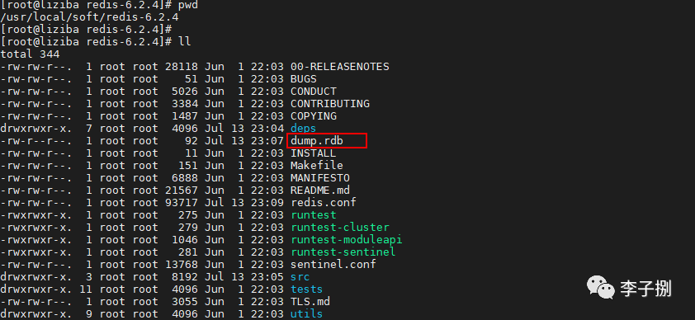Select the 8192 size of src
695x320 pixels.
(185, 277)
